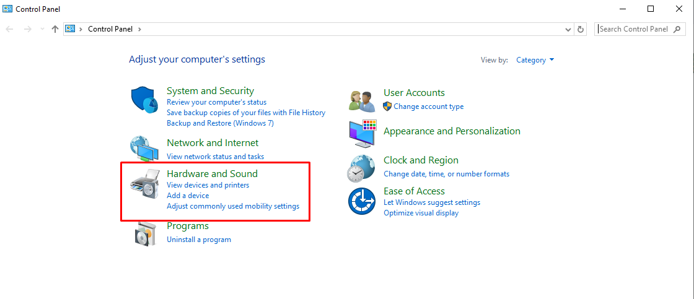The height and width of the screenshot is (299, 694).
Task: Open Backup and Restore (Windows 7)
Action: (x=220, y=123)
